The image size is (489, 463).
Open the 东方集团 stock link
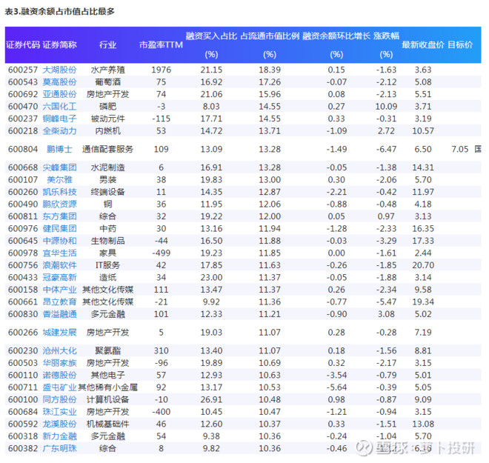coord(59,216)
